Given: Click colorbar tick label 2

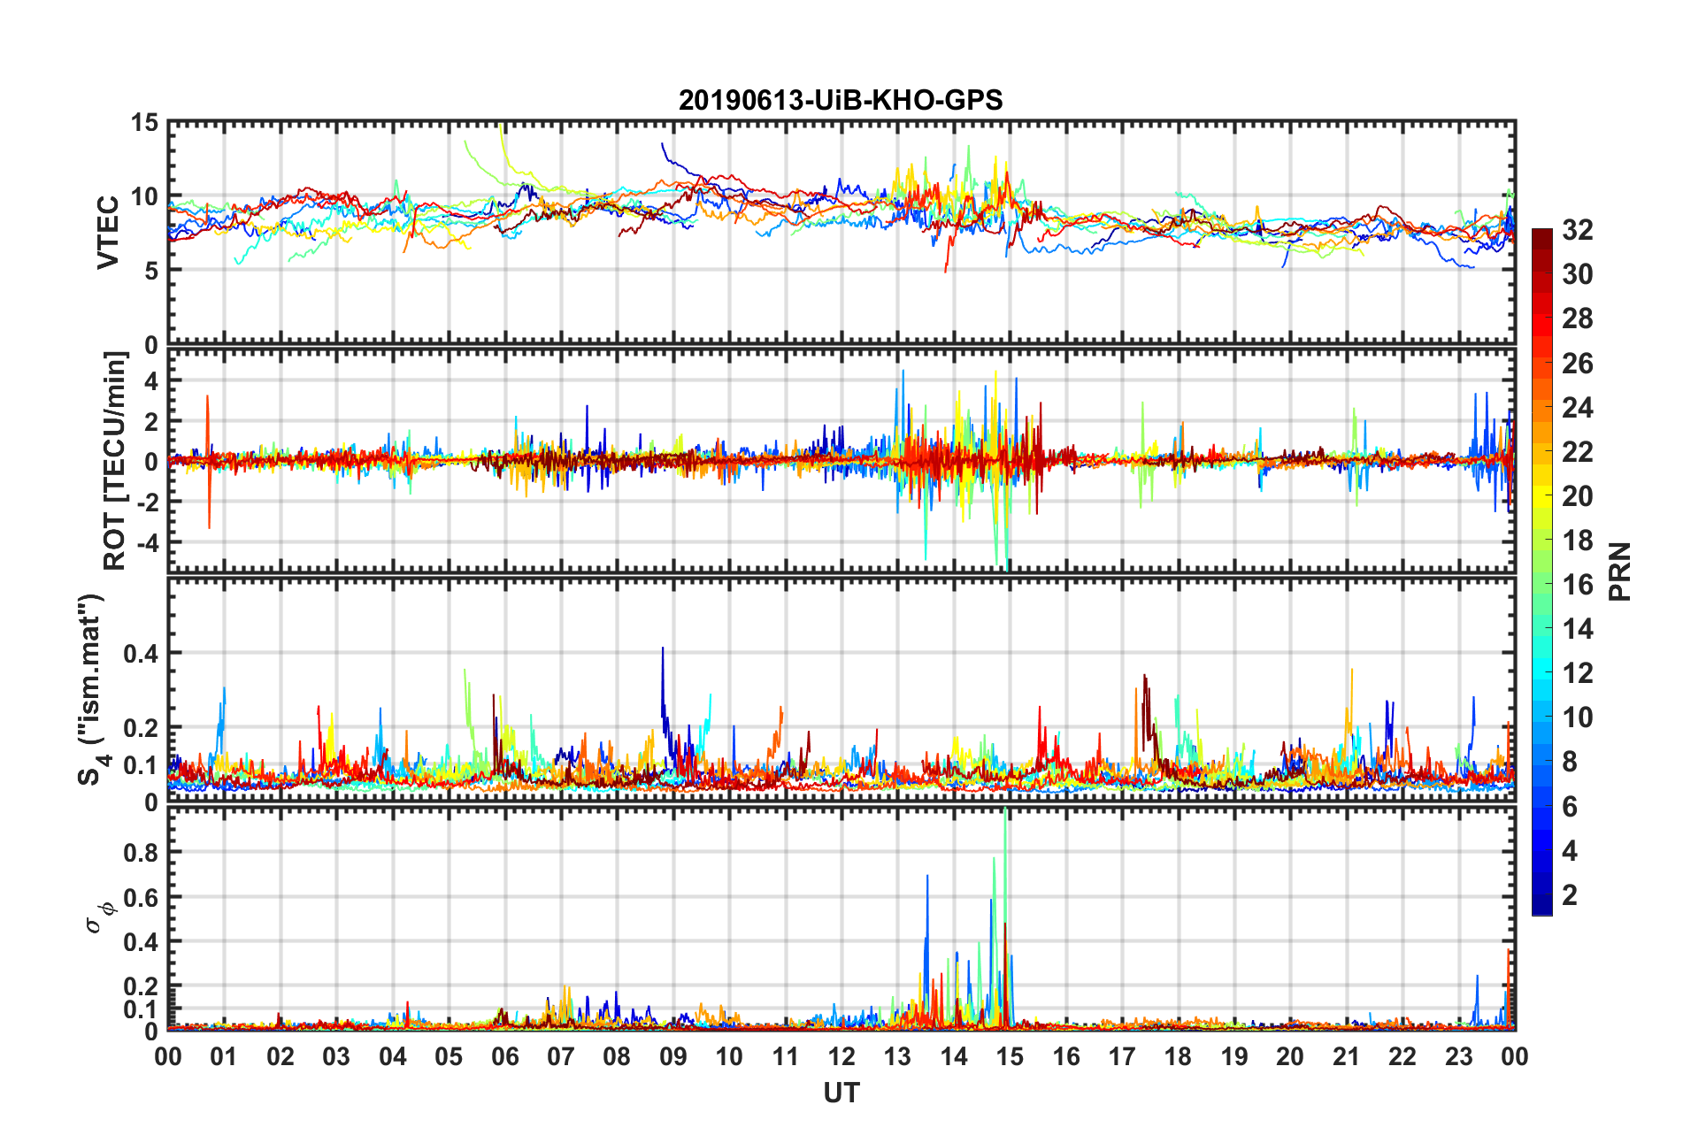Looking at the screenshot, I should coord(1569,895).
